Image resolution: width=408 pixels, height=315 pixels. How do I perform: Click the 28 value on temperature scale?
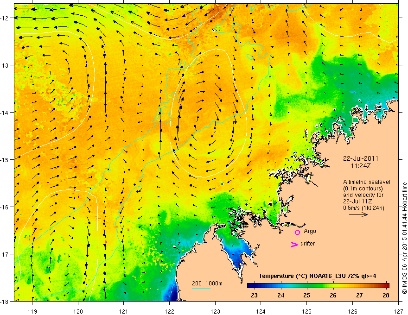click(386, 295)
